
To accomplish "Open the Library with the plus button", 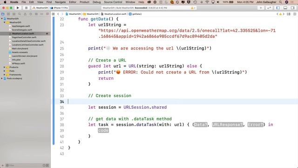I will (x=261, y=8).
